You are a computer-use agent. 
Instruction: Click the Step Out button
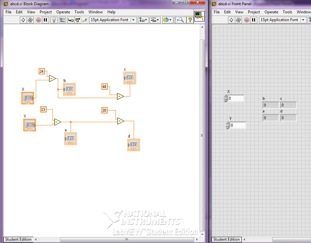point(84,20)
